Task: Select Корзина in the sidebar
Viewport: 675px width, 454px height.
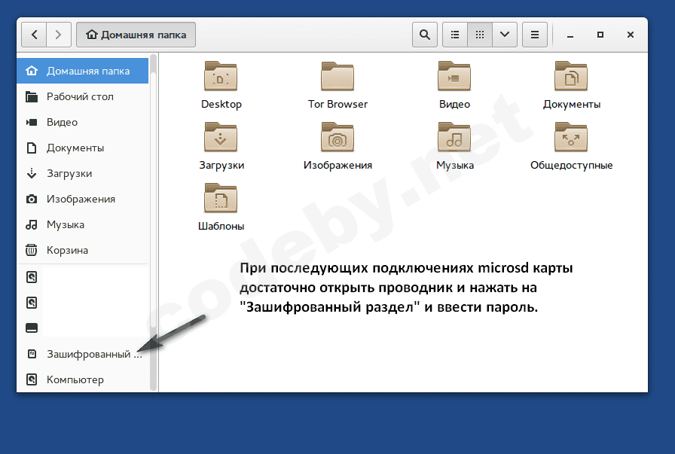Action: [x=67, y=250]
